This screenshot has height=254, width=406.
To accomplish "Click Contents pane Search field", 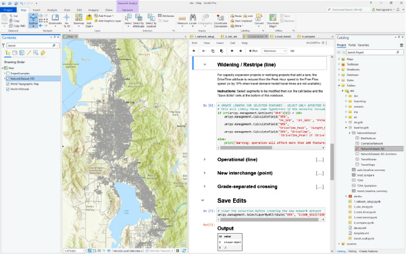I will (30, 45).
